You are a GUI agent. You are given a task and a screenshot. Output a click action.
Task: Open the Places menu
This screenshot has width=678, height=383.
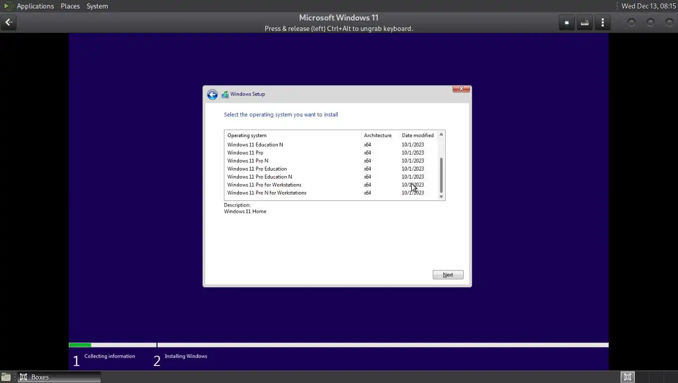click(x=70, y=6)
